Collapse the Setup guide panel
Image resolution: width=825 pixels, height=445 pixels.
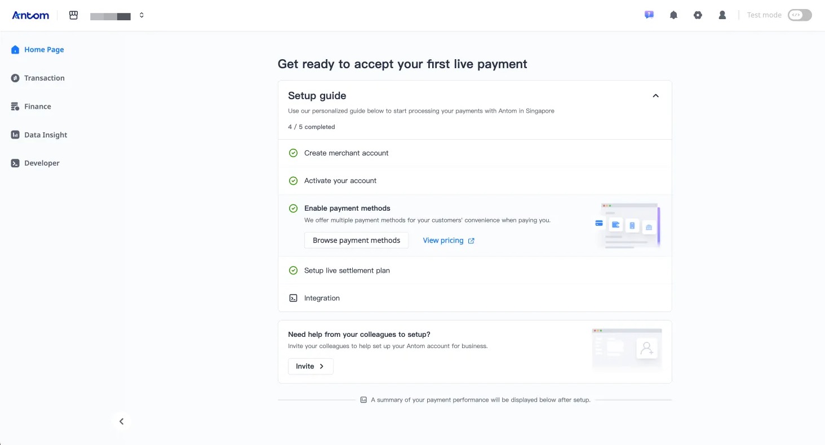pyautogui.click(x=655, y=96)
